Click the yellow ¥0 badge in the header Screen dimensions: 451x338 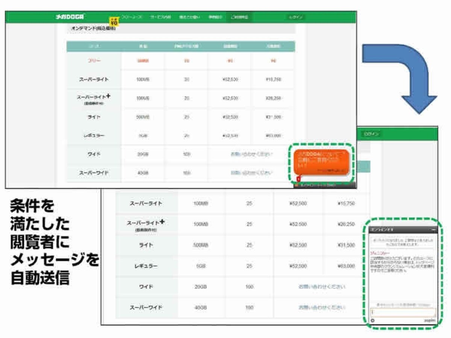click(114, 21)
